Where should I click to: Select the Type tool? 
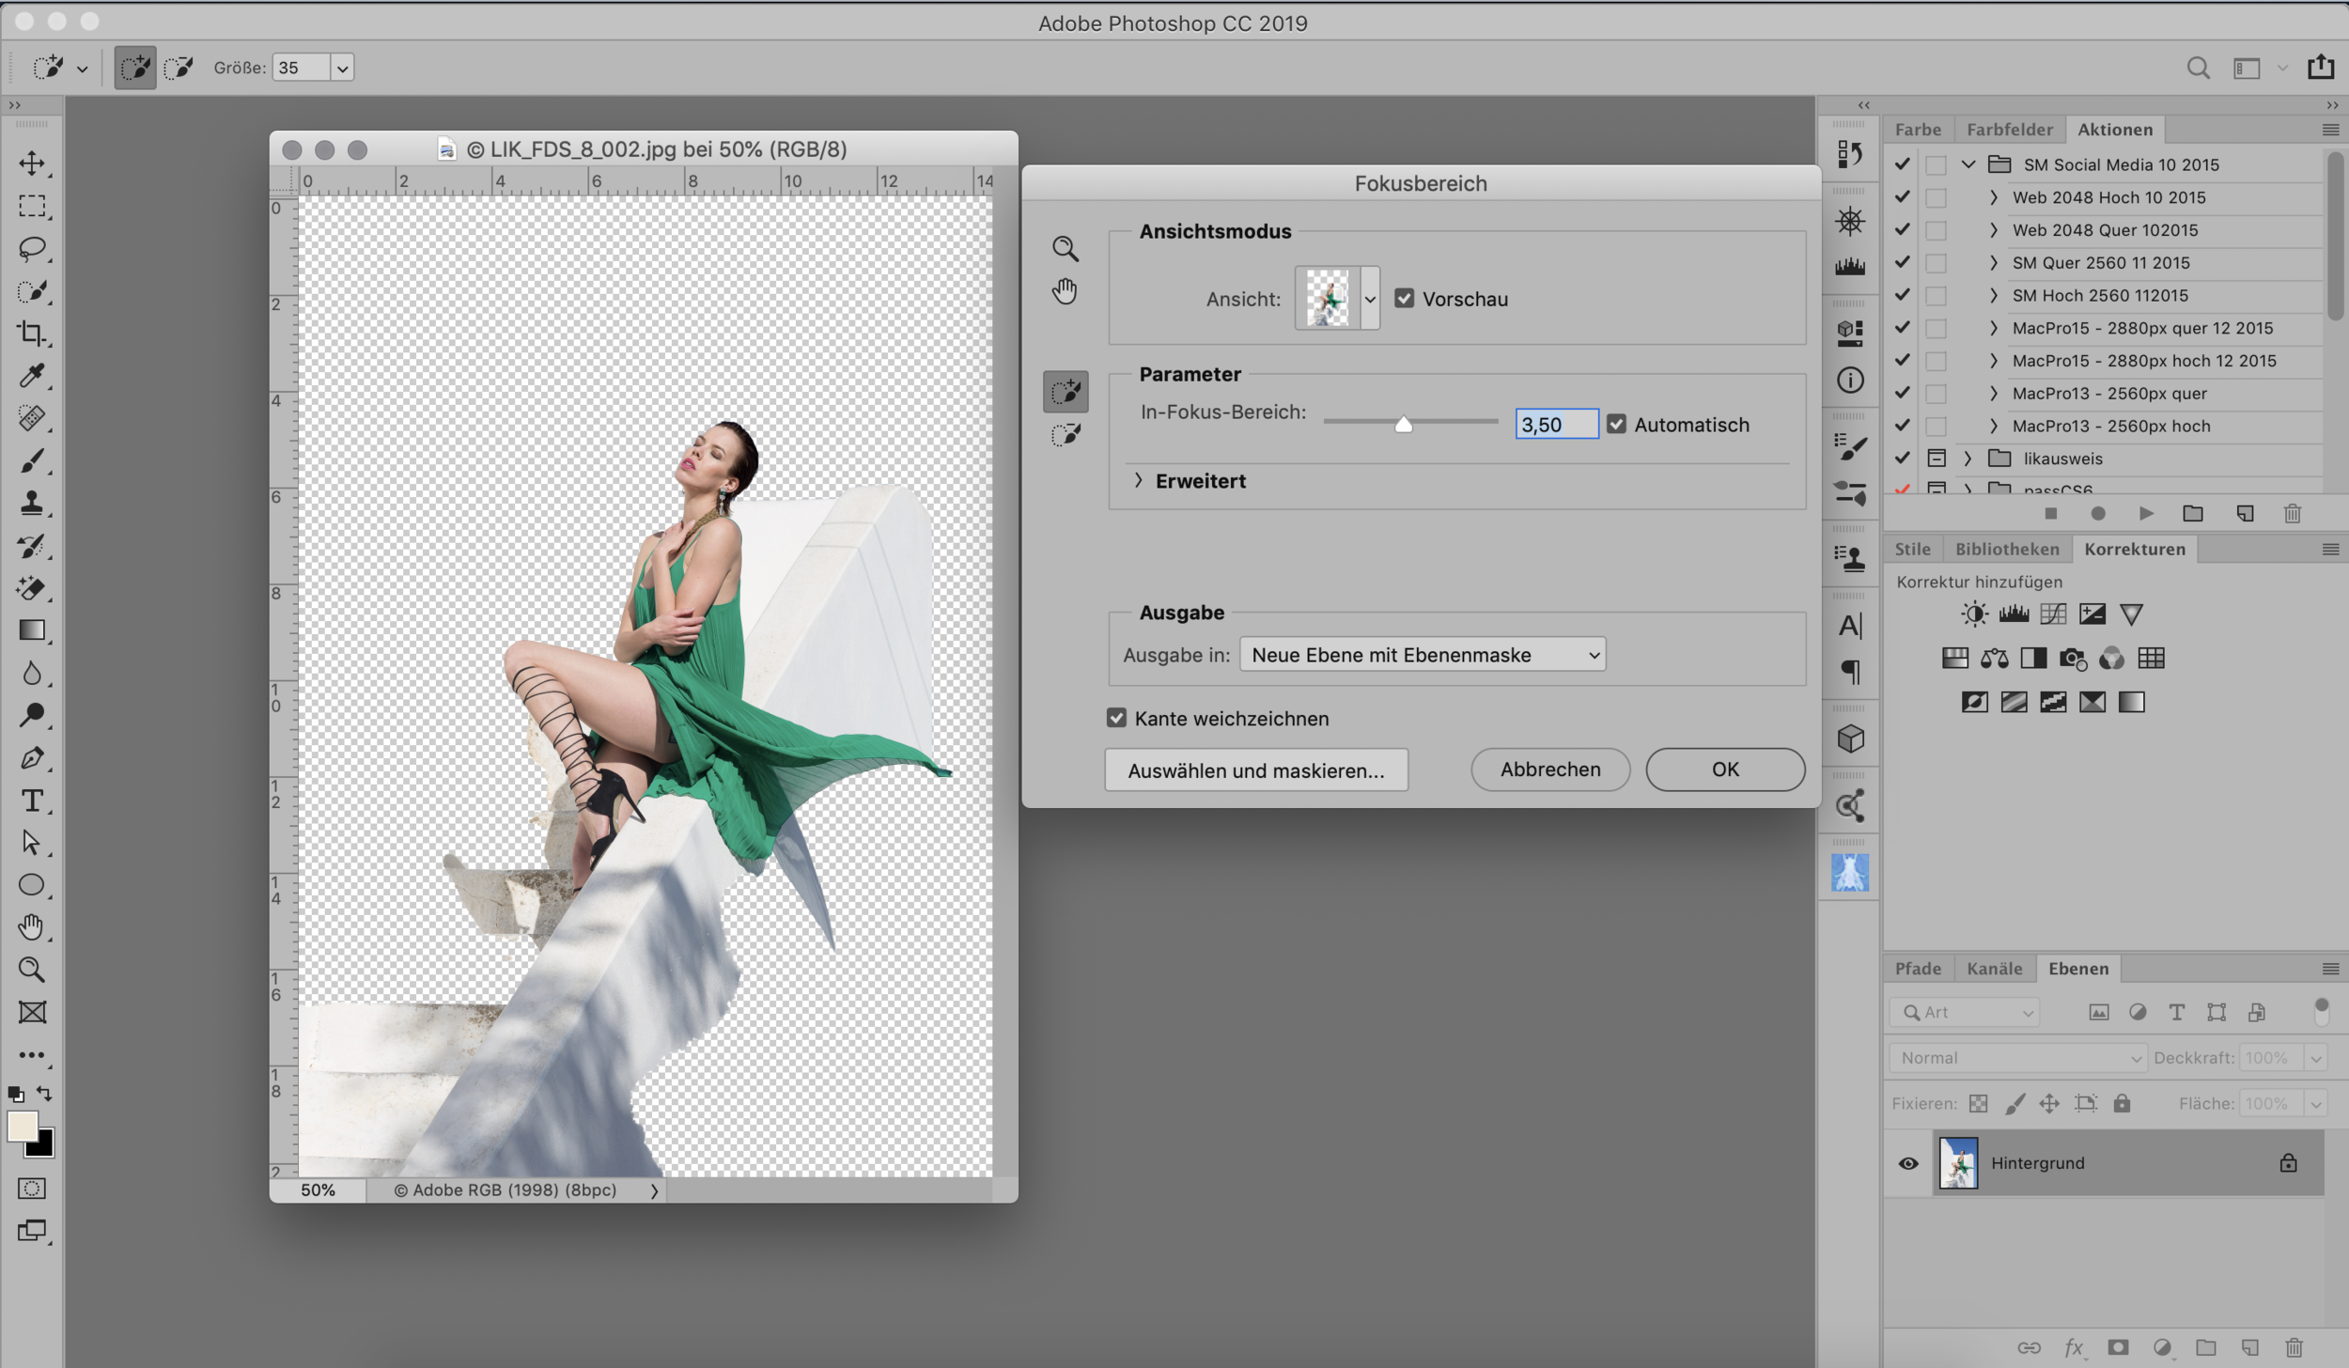pos(32,801)
